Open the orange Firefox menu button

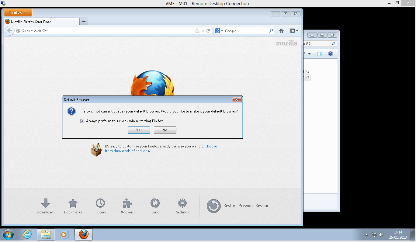coord(18,12)
